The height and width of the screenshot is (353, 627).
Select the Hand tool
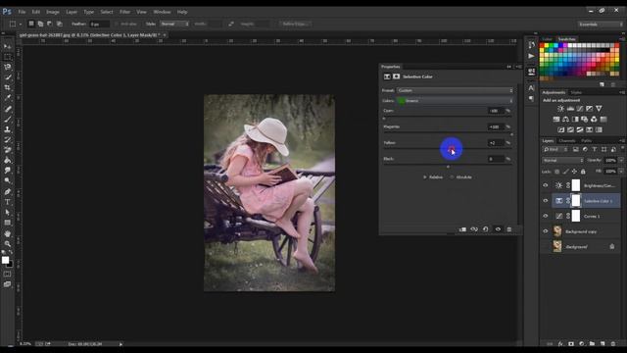7,233
